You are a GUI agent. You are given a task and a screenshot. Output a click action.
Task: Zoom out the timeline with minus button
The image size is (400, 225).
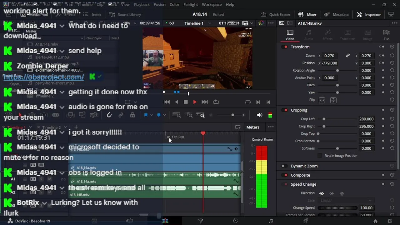tap(211, 115)
